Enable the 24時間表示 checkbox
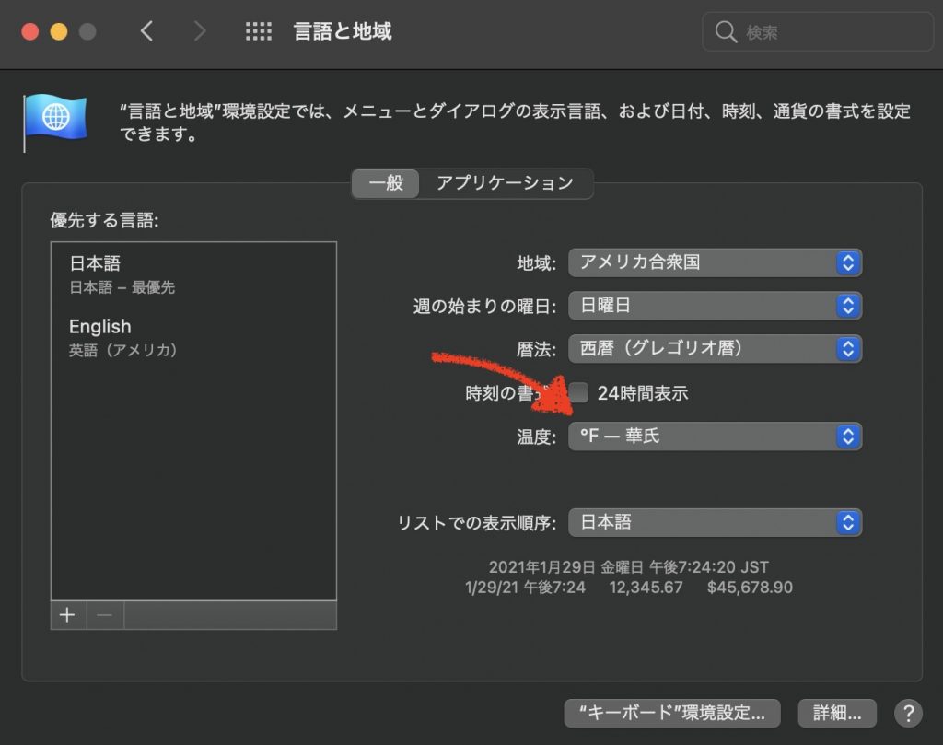Image resolution: width=943 pixels, height=745 pixels. pos(578,393)
